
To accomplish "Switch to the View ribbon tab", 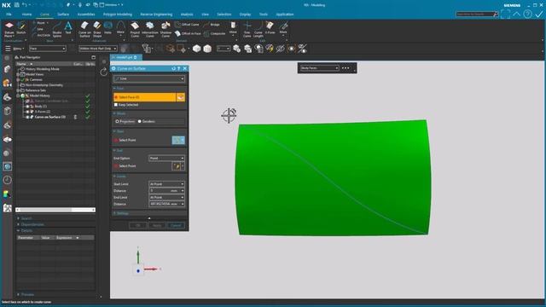I will tap(205, 14).
